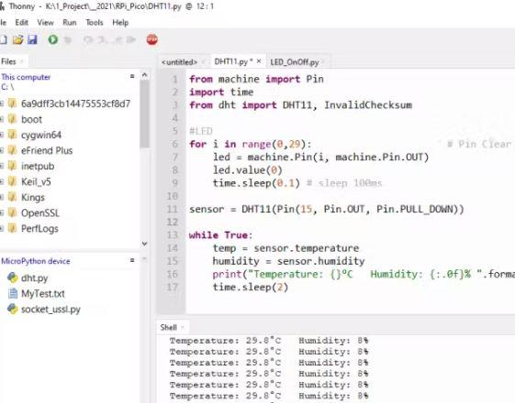Open a file using the folder icon
Screen dimensions: 515x403
pyautogui.click(x=18, y=39)
